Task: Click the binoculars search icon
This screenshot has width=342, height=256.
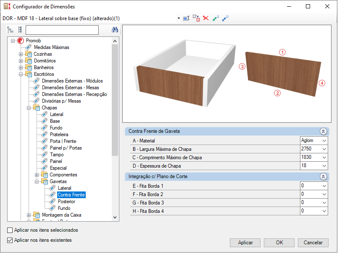Action: [115, 30]
